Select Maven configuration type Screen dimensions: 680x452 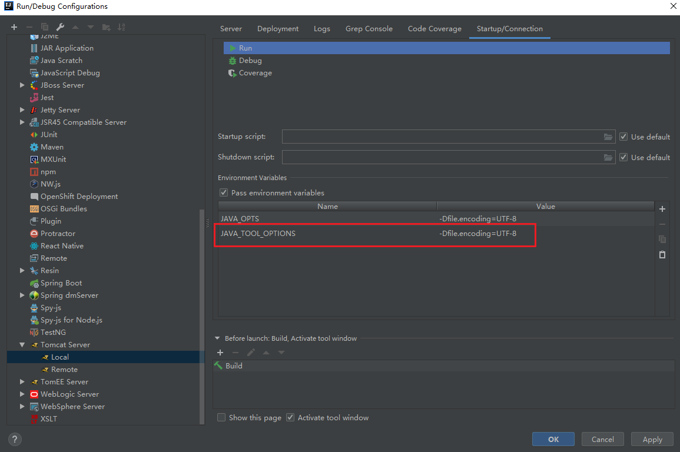point(52,147)
